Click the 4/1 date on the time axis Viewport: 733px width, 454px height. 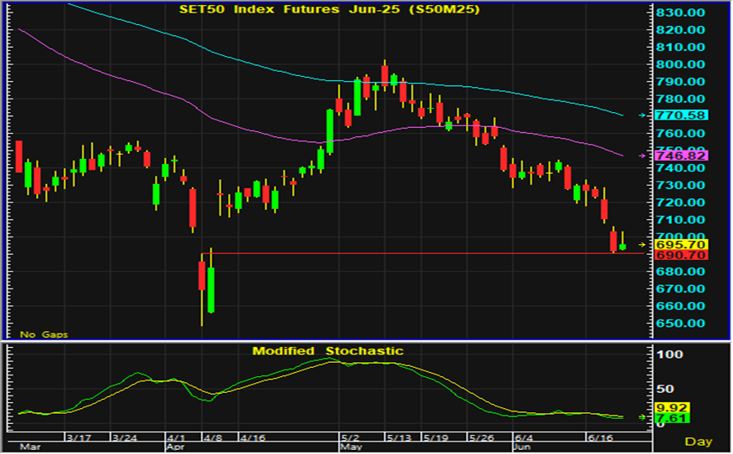coord(177,438)
